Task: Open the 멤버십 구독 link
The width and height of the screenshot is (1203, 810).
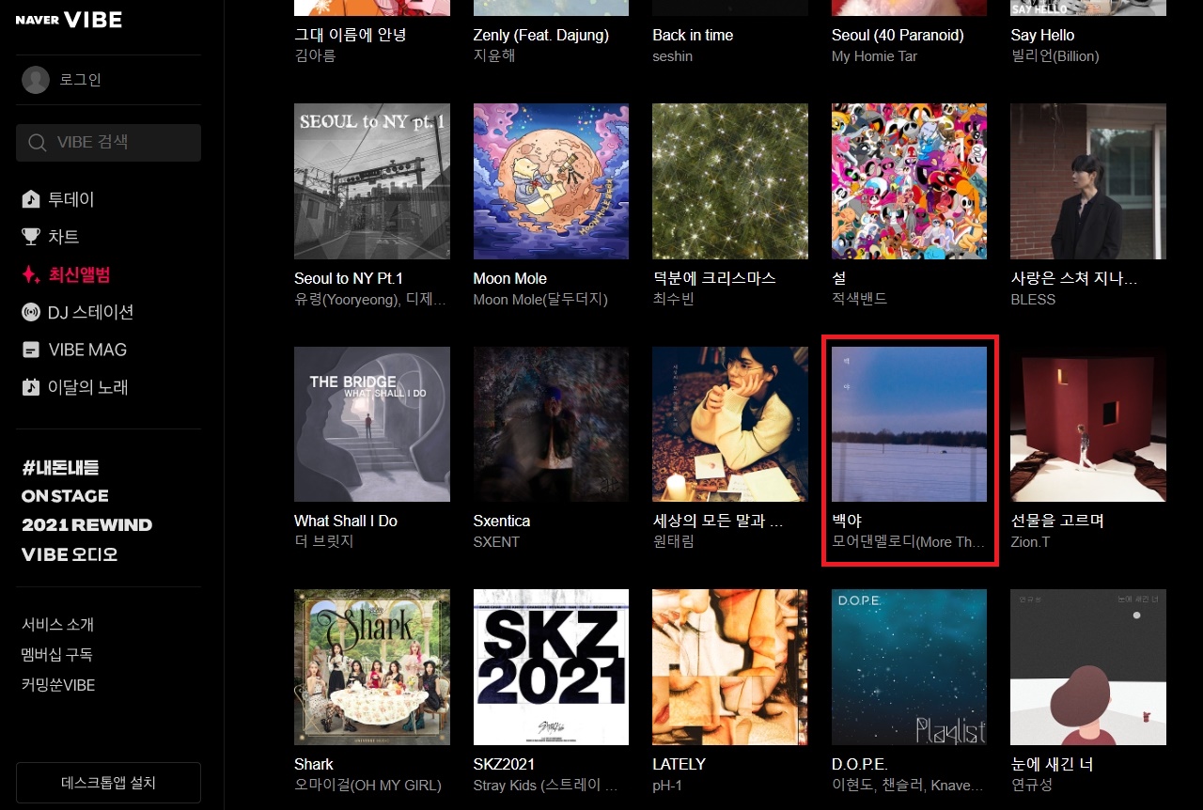Action: tap(57, 655)
